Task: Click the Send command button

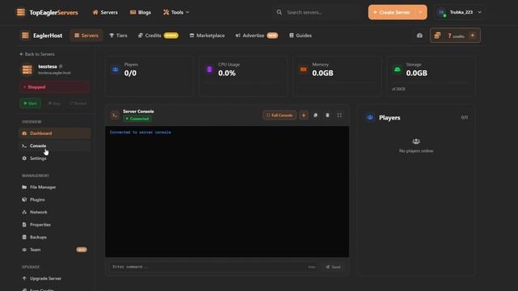Action: pyautogui.click(x=333, y=267)
